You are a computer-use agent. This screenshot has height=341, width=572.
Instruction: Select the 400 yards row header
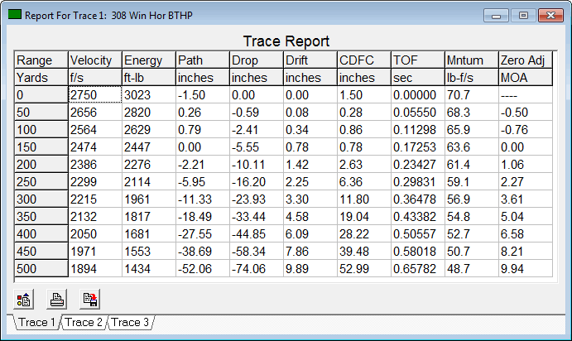(41, 234)
